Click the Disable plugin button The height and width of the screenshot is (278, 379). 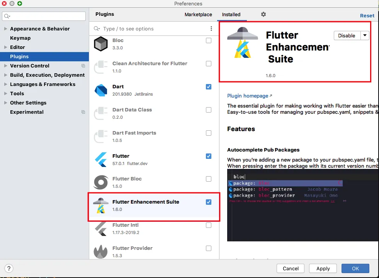(x=347, y=35)
